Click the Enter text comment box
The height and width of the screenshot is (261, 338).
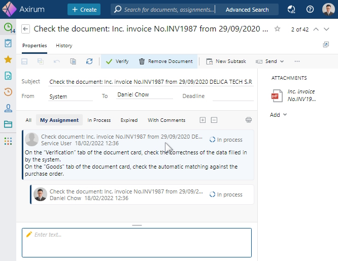point(137,243)
